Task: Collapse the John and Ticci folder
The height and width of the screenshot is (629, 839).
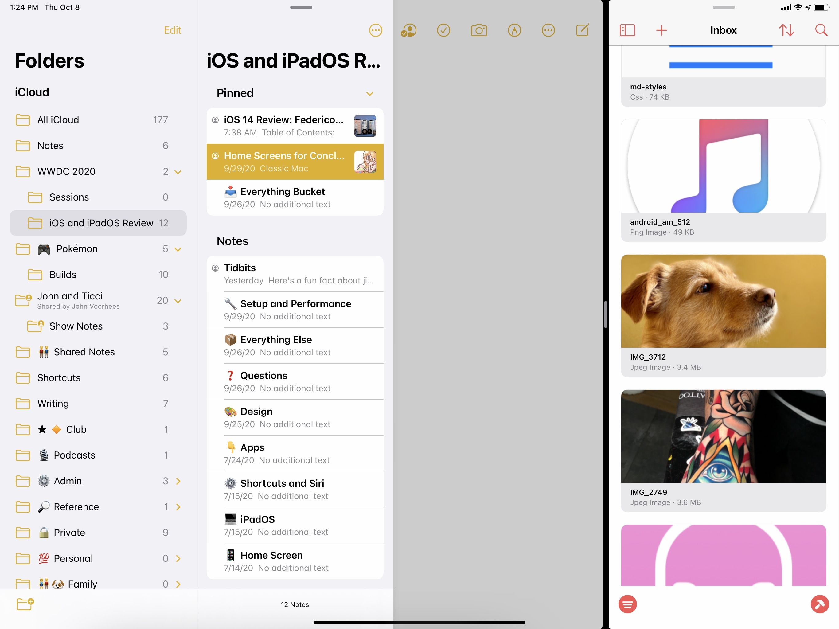Action: [x=178, y=301]
